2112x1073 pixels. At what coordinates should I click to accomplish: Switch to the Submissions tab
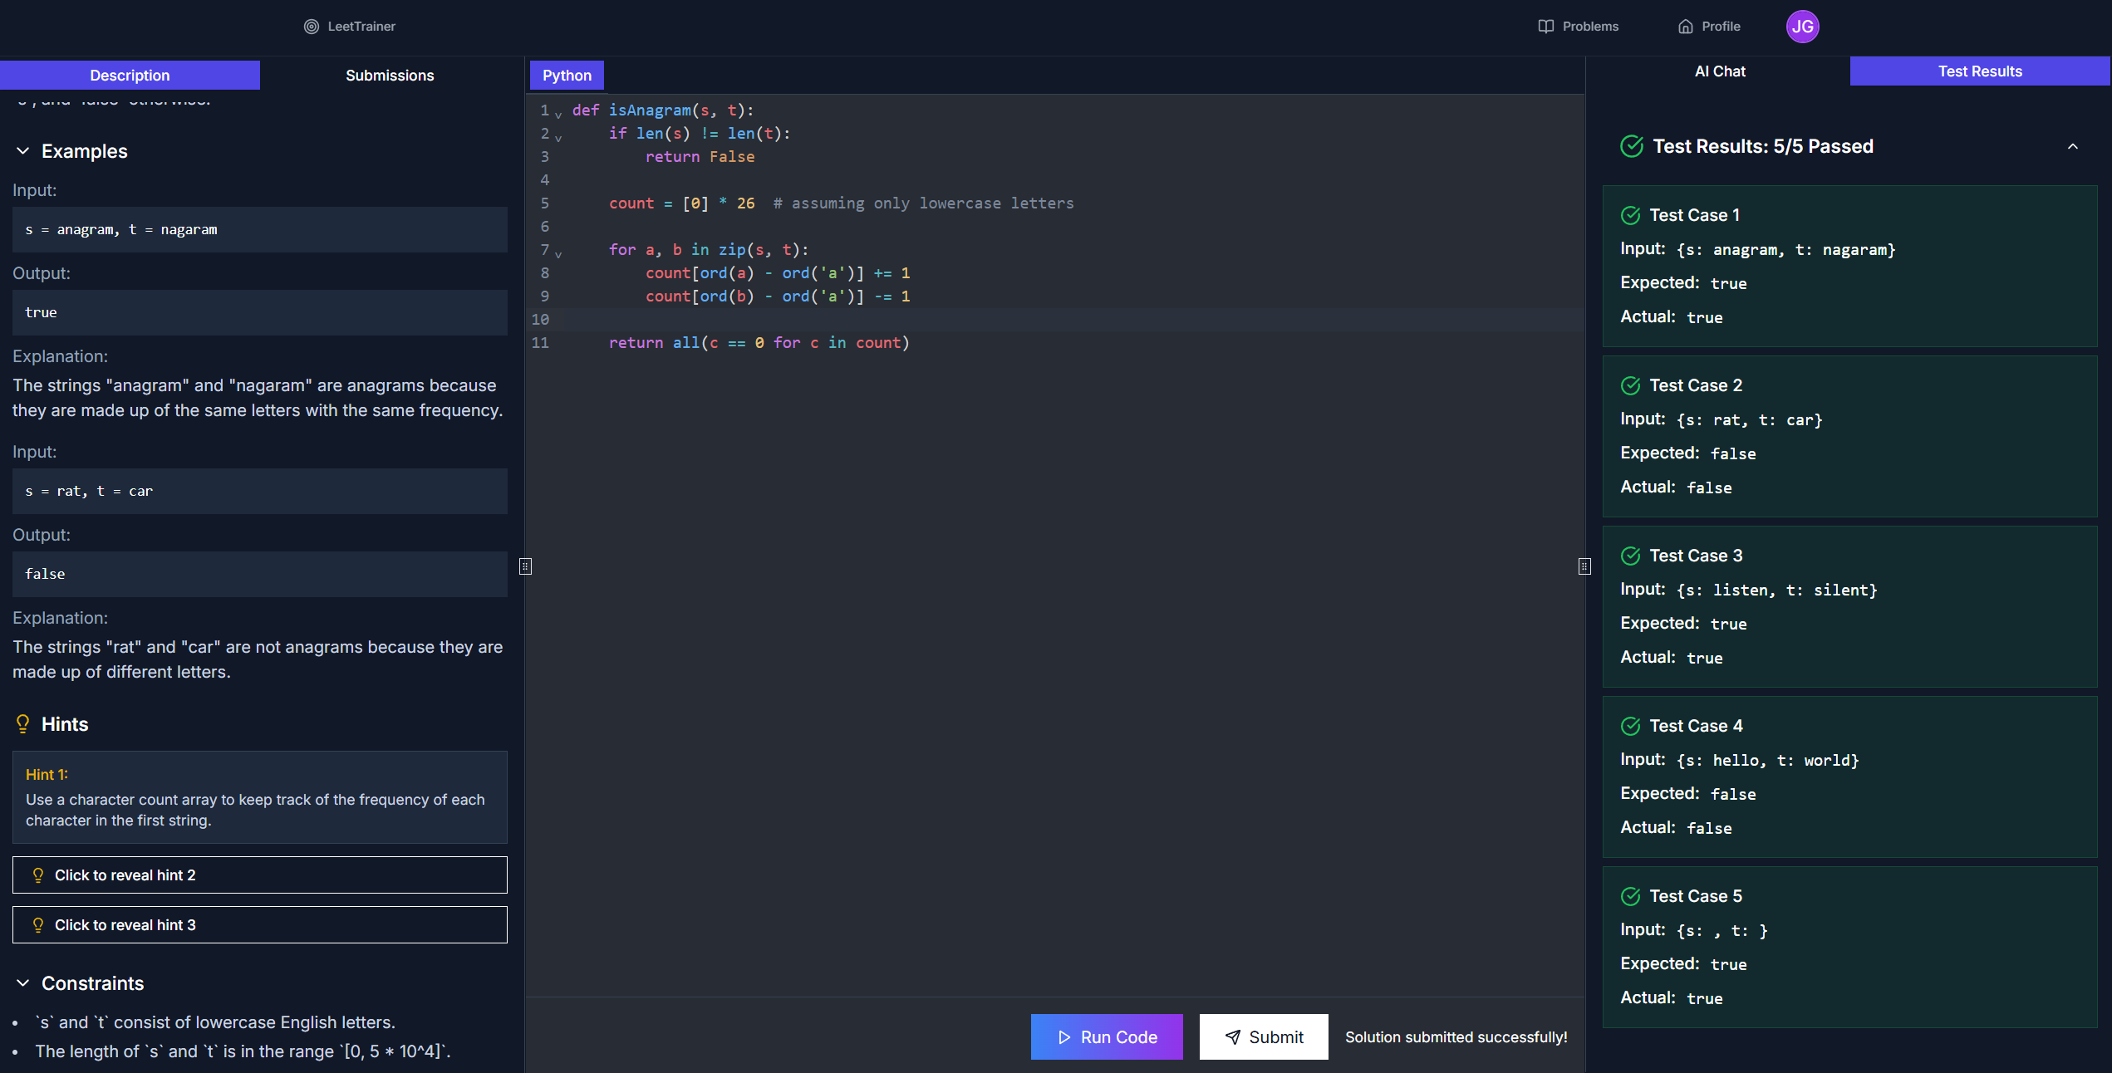[390, 76]
